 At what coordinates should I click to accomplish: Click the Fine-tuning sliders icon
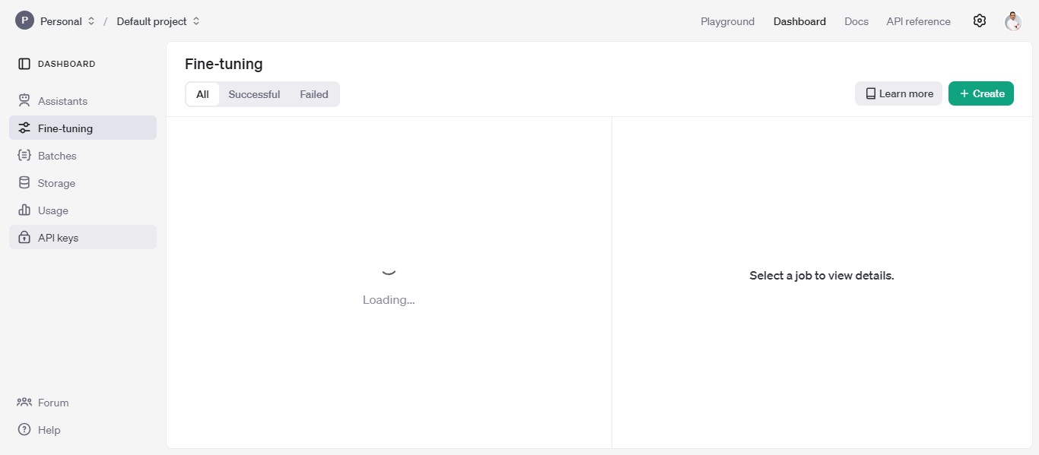[24, 128]
